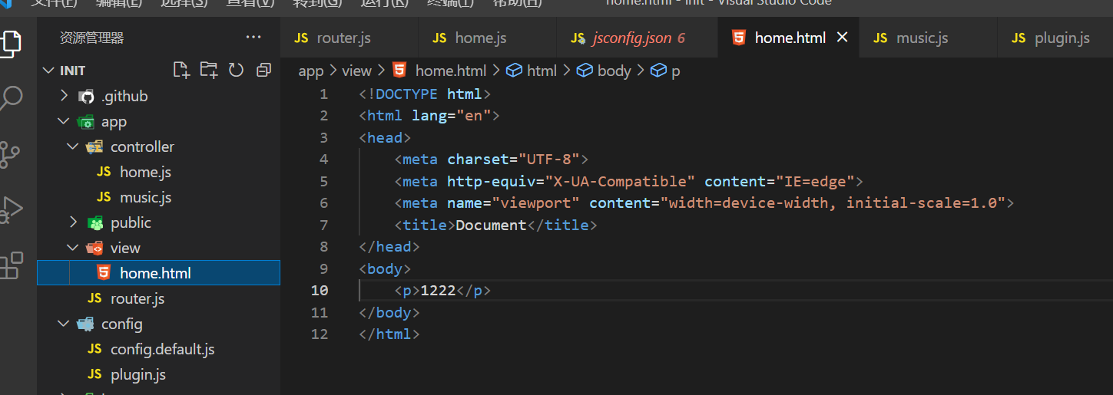Viewport: 1113px width, 395px height.
Task: Click the HTML5 icon in breadcrumb
Action: coord(399,71)
